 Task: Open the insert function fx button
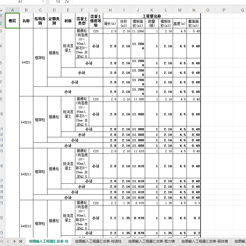point(67,1)
